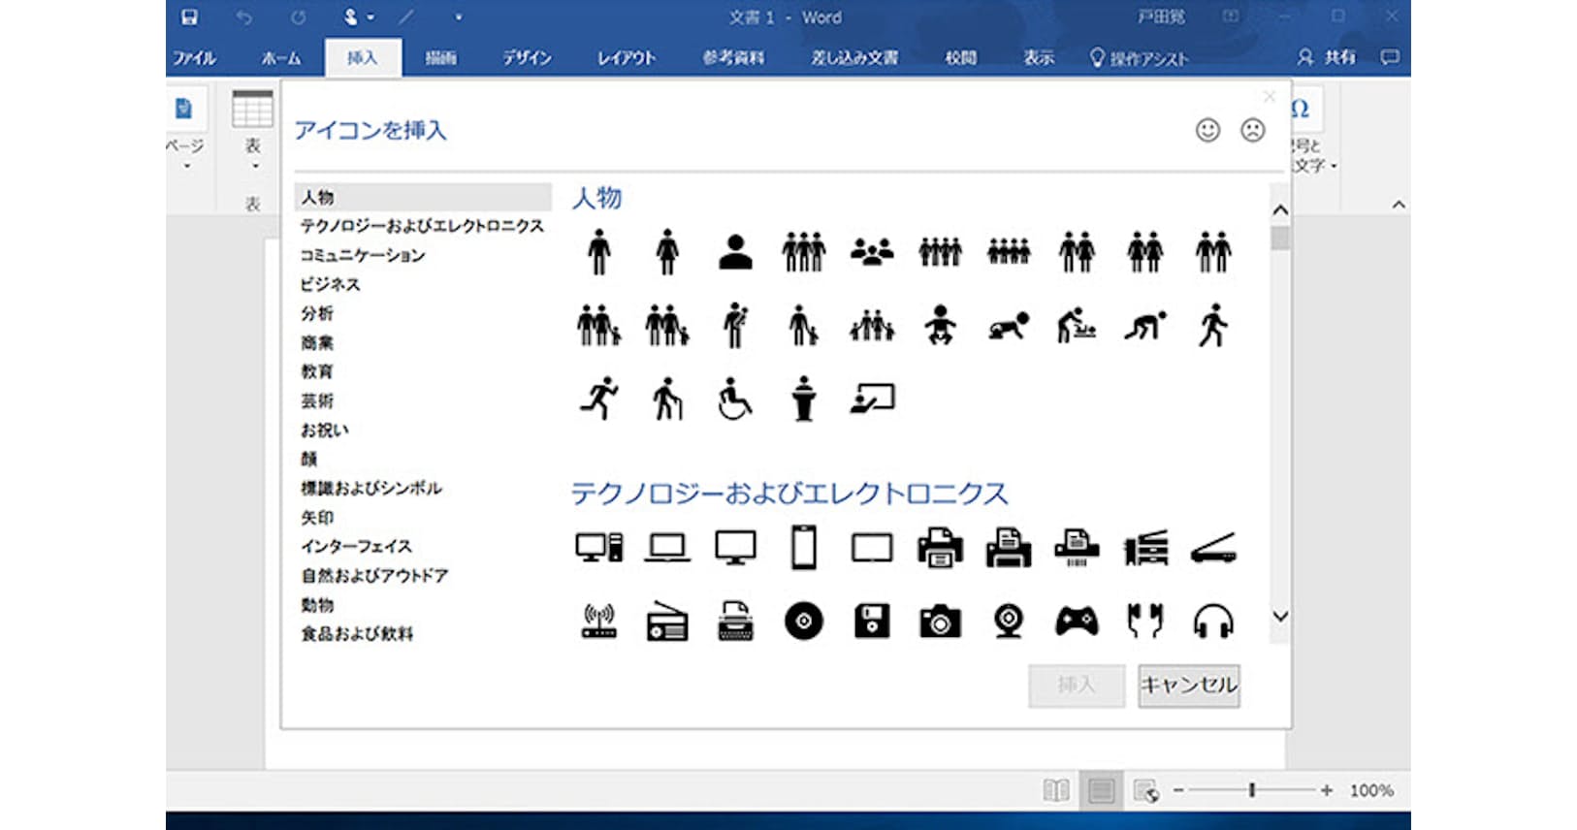Choose the webcam icon

(1009, 621)
